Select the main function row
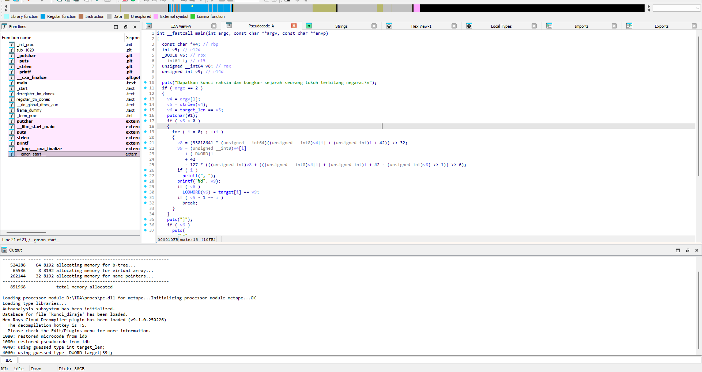 tap(74, 83)
